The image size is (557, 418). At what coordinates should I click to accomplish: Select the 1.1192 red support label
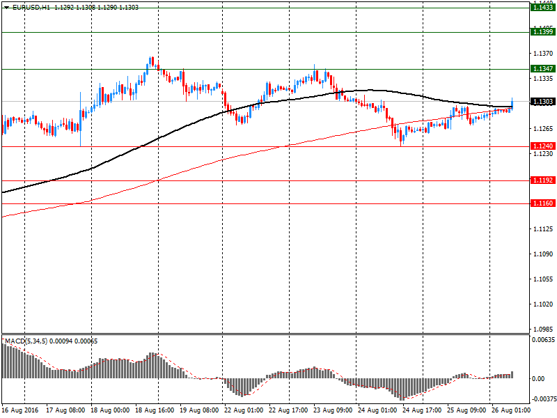[543, 180]
